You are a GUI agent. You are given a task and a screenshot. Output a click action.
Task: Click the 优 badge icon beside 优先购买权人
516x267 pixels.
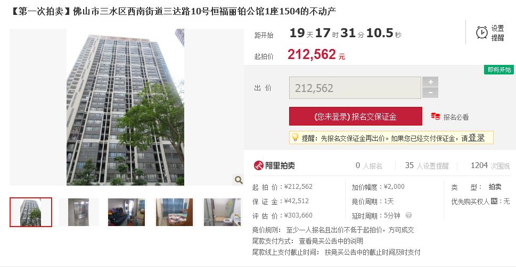[x=494, y=201]
